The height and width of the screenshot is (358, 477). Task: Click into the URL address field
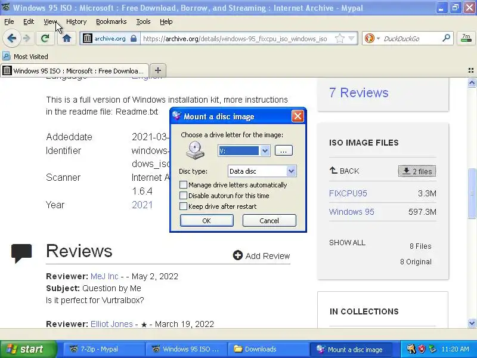pos(235,39)
